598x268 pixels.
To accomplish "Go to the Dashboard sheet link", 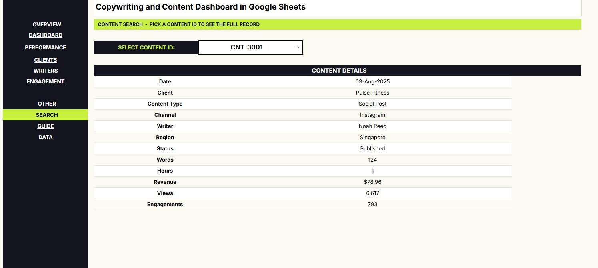I will [46, 35].
